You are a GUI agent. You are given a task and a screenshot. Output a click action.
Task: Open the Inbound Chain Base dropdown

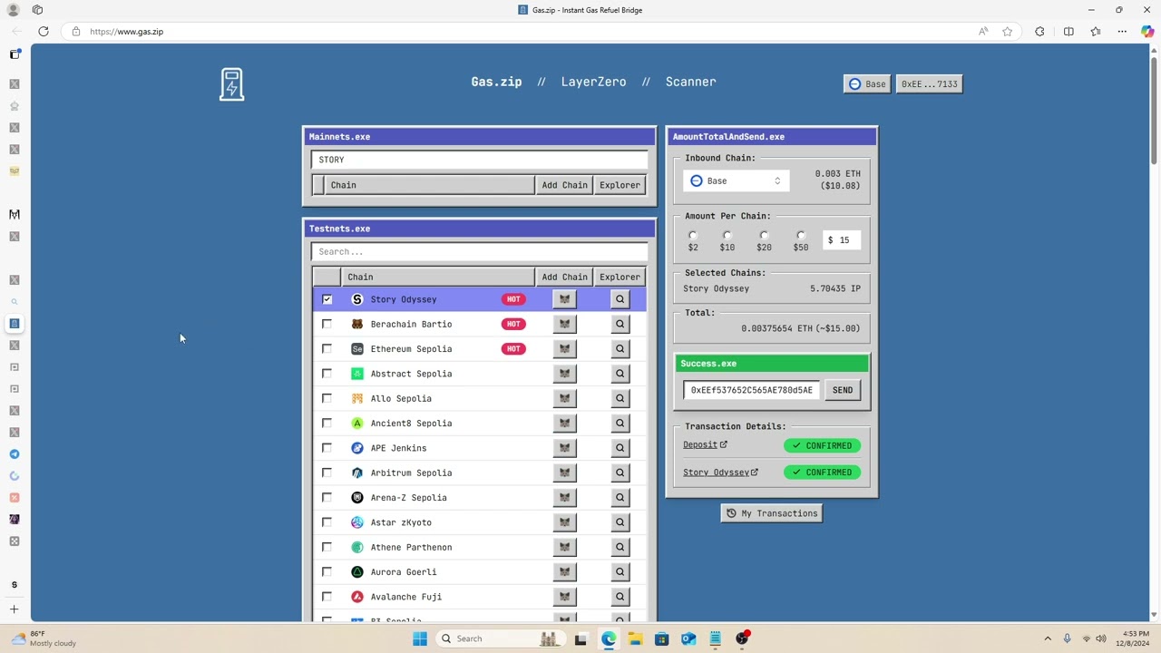[x=736, y=181]
